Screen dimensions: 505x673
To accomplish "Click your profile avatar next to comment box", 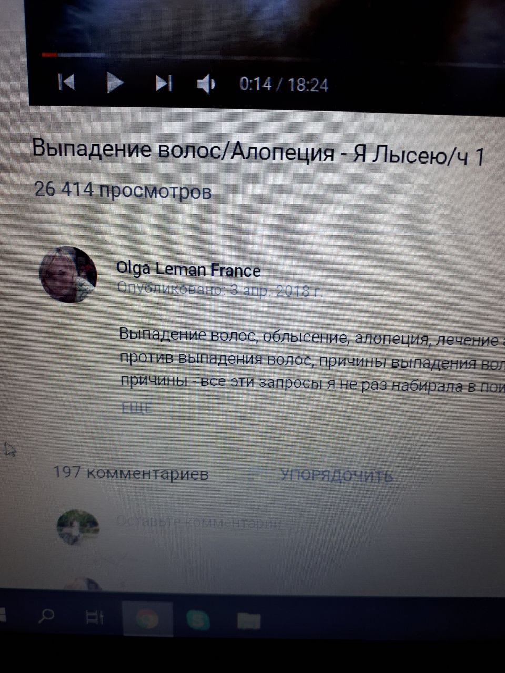I will [x=78, y=527].
